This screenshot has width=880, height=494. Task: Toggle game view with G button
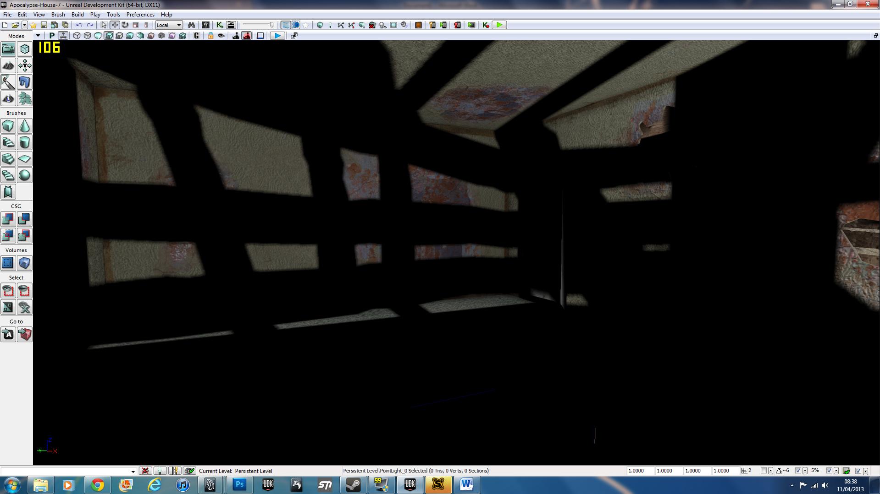(196, 36)
